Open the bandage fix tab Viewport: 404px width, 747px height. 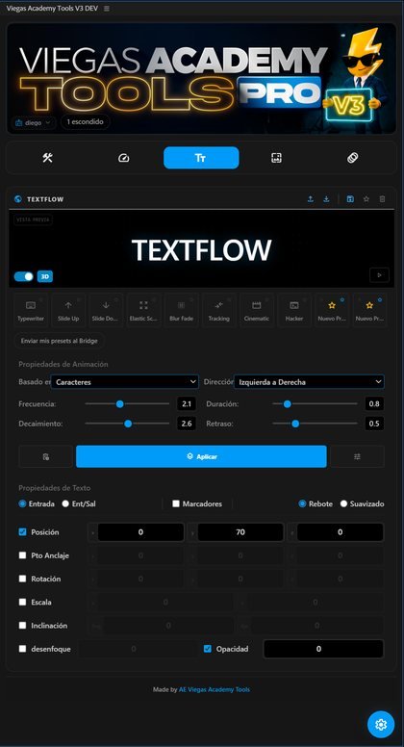tap(353, 158)
